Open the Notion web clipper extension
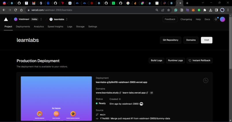 click(x=182, y=10)
